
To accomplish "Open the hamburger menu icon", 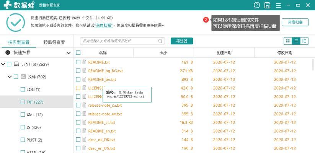I will 278,5.
